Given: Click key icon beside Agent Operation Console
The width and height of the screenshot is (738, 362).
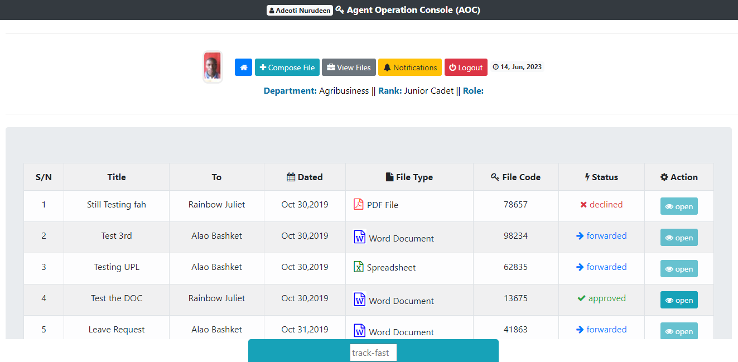Looking at the screenshot, I should point(340,9).
